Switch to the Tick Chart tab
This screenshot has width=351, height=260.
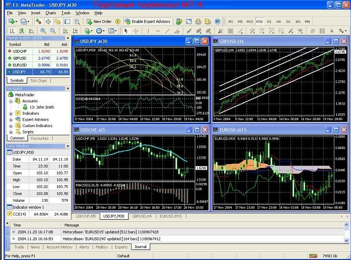tap(38, 81)
